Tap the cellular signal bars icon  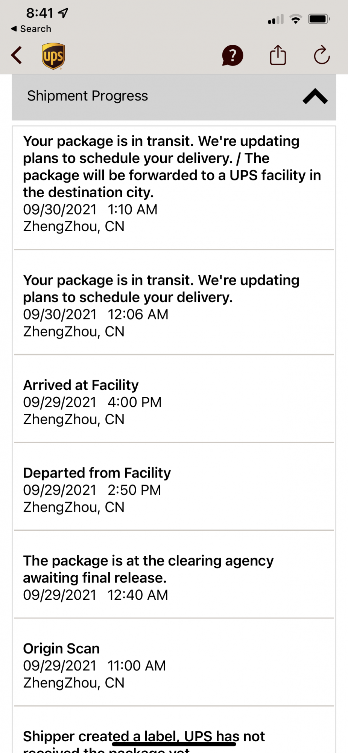tap(276, 19)
